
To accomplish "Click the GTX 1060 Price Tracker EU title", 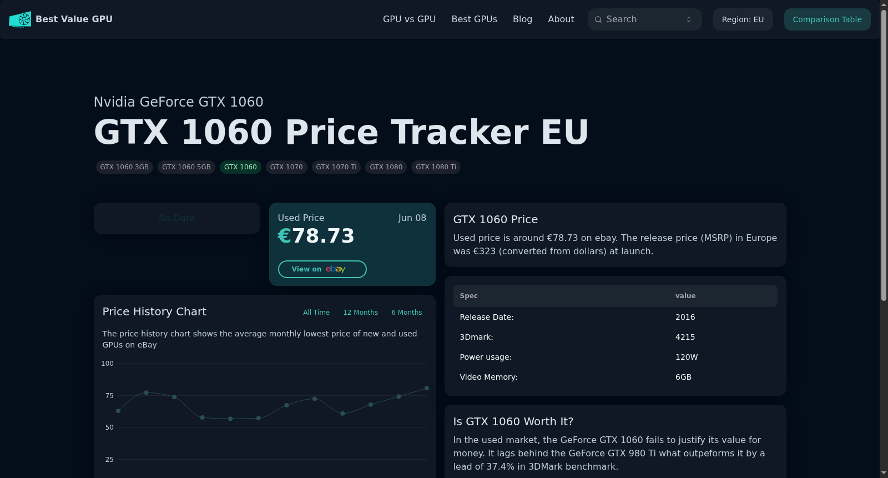I will pyautogui.click(x=341, y=132).
